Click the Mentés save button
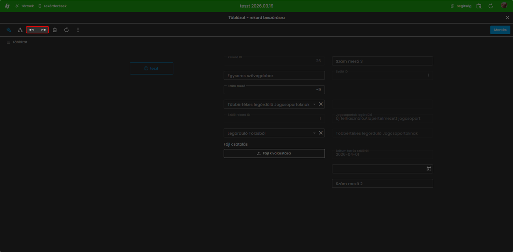This screenshot has width=513, height=252. (x=500, y=30)
